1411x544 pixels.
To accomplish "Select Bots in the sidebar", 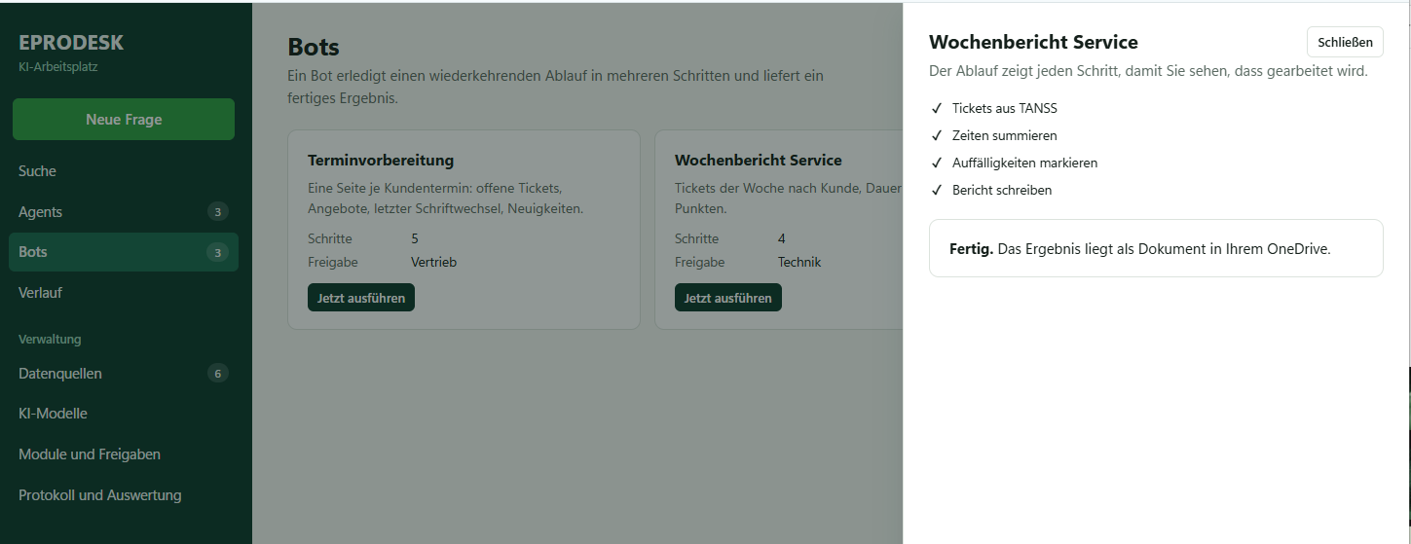I will click(124, 252).
